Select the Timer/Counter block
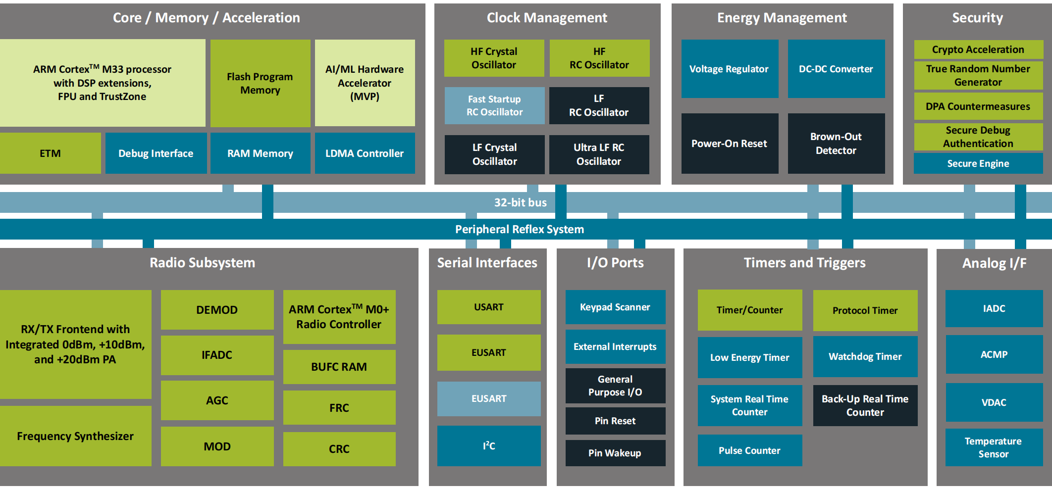This screenshot has width=1052, height=489. tap(750, 310)
